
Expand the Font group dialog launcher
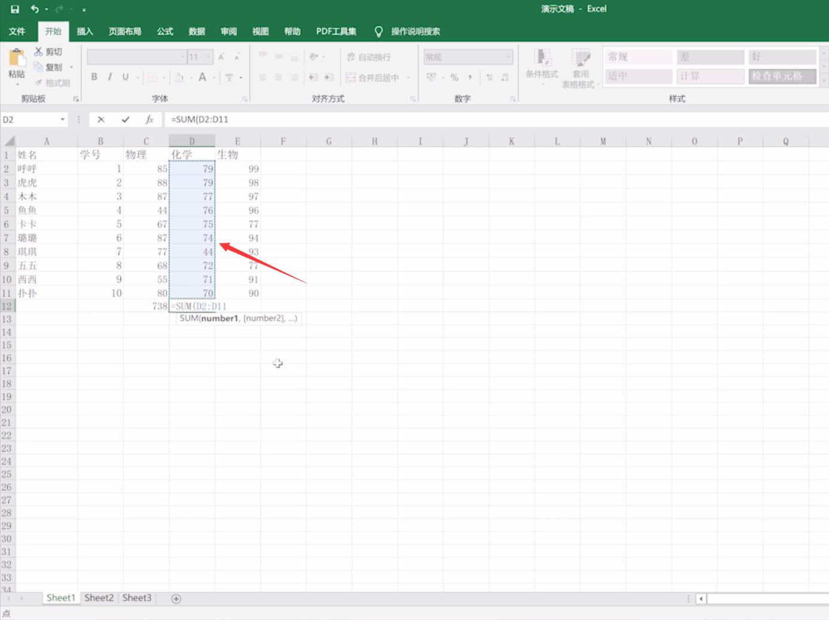245,99
